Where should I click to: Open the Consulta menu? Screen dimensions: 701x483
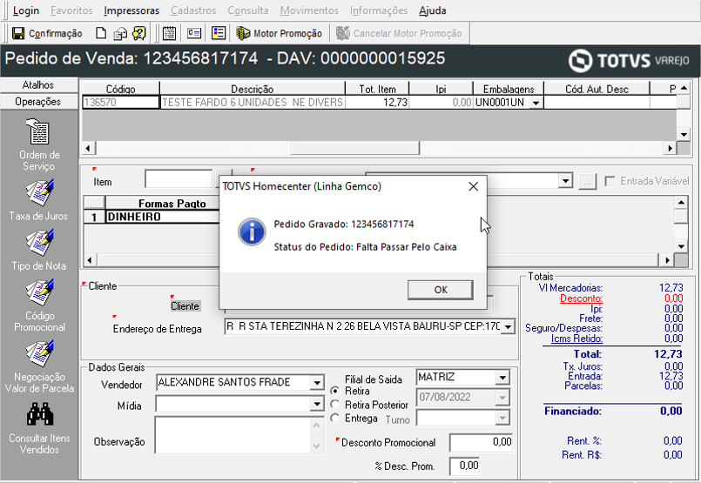pos(248,10)
